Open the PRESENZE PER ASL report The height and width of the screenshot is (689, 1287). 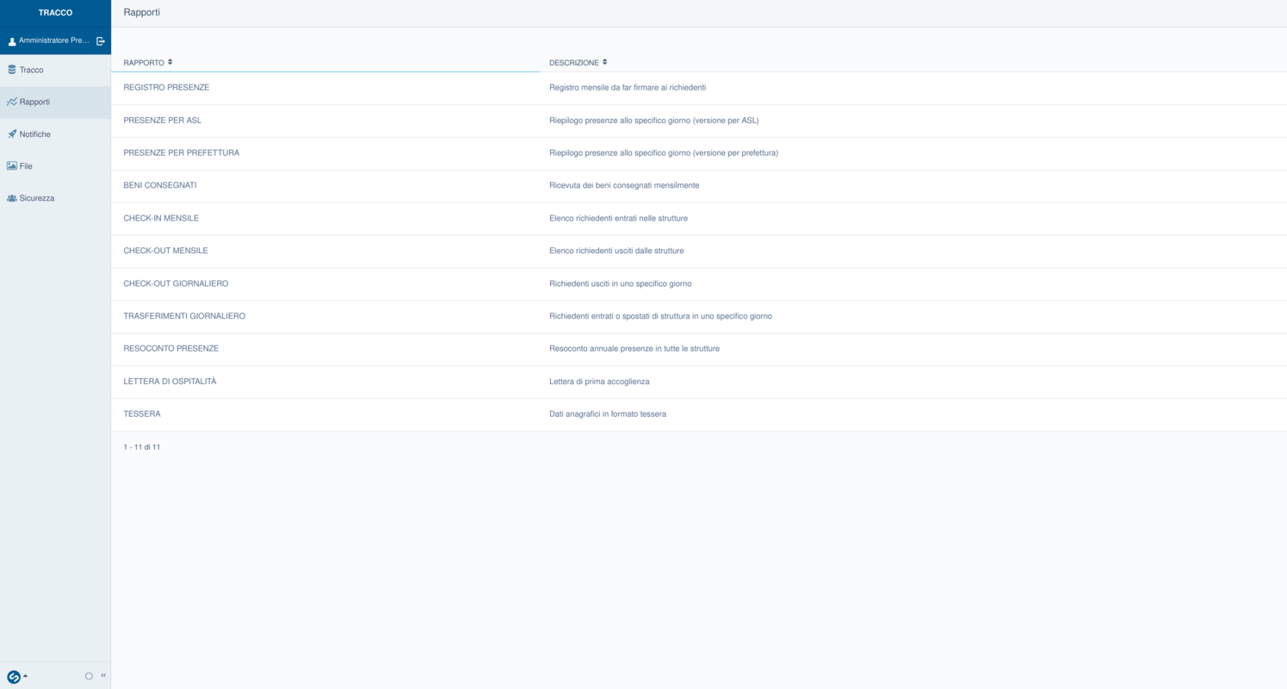coord(163,121)
